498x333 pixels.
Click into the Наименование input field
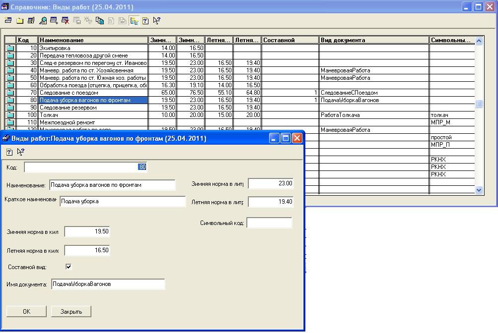[112, 185]
